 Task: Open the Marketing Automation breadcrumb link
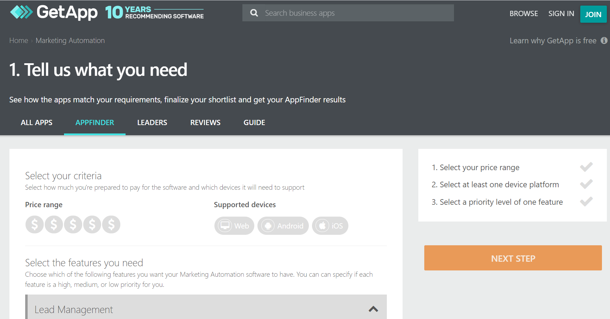70,41
